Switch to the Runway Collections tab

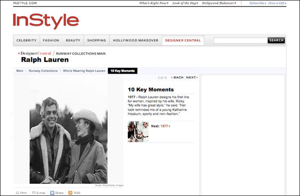pos(44,71)
